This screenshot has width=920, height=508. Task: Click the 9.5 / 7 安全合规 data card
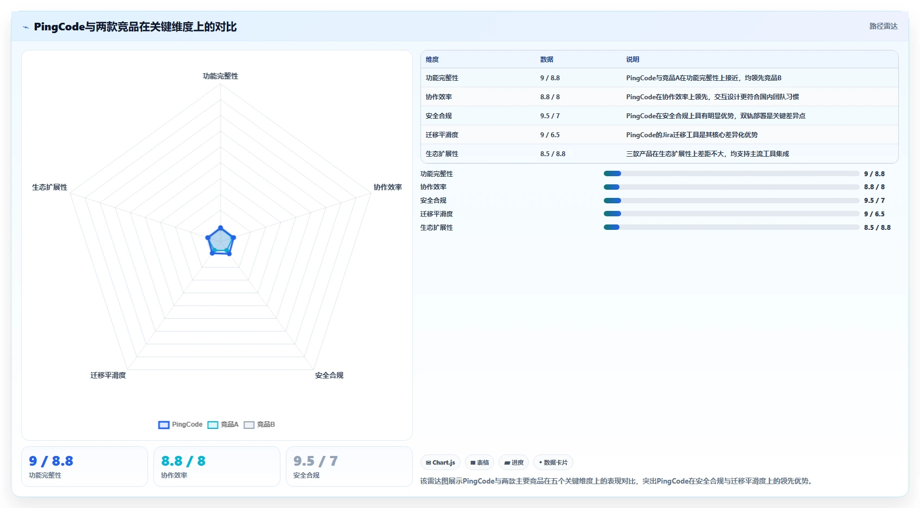(x=349, y=467)
